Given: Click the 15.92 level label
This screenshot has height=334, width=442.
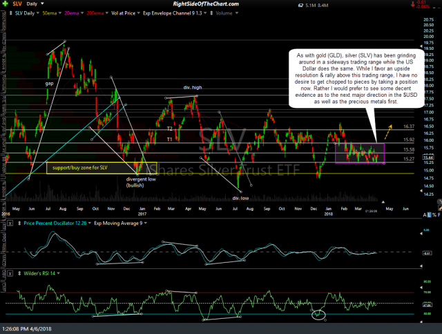Looking at the screenshot, I should [x=409, y=140].
